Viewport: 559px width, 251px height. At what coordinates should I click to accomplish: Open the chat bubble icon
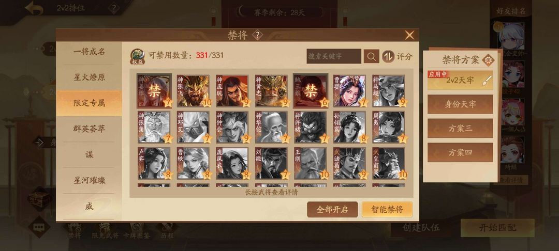pyautogui.click(x=39, y=227)
